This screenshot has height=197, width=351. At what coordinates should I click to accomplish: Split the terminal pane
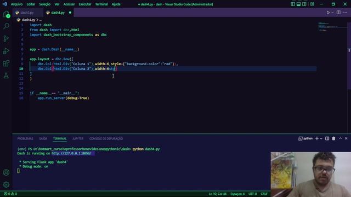pos(327,138)
